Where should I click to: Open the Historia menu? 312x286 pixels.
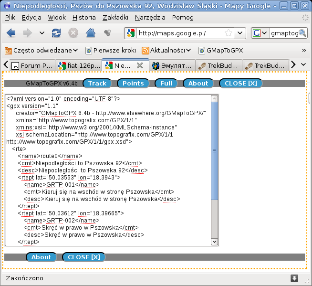tap(84, 18)
